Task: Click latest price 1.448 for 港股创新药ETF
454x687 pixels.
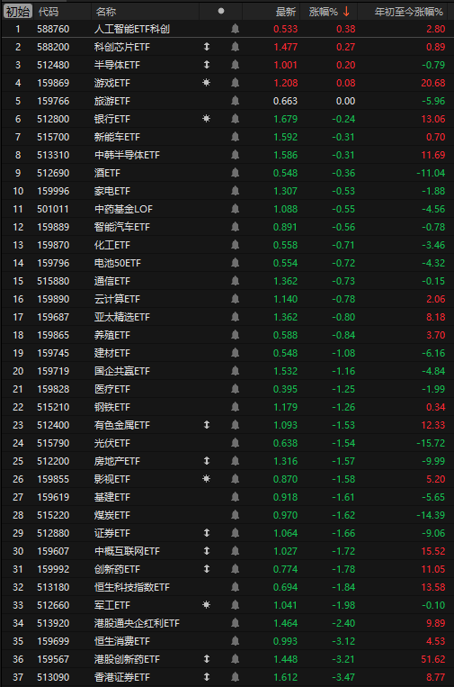Action: [285, 659]
